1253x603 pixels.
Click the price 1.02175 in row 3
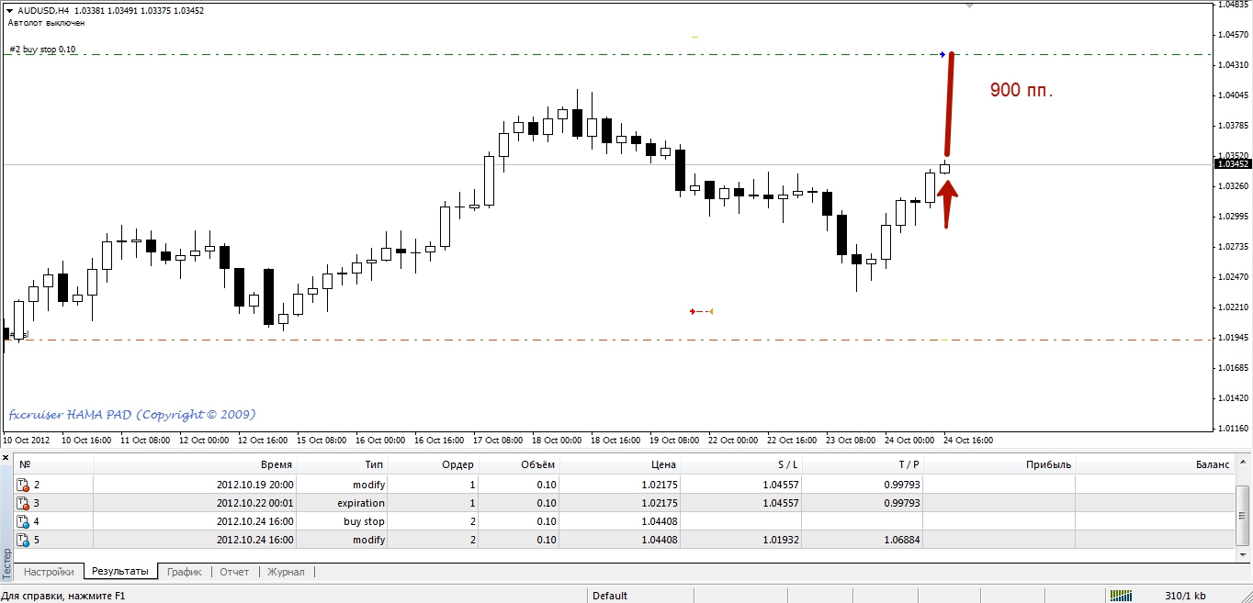660,503
